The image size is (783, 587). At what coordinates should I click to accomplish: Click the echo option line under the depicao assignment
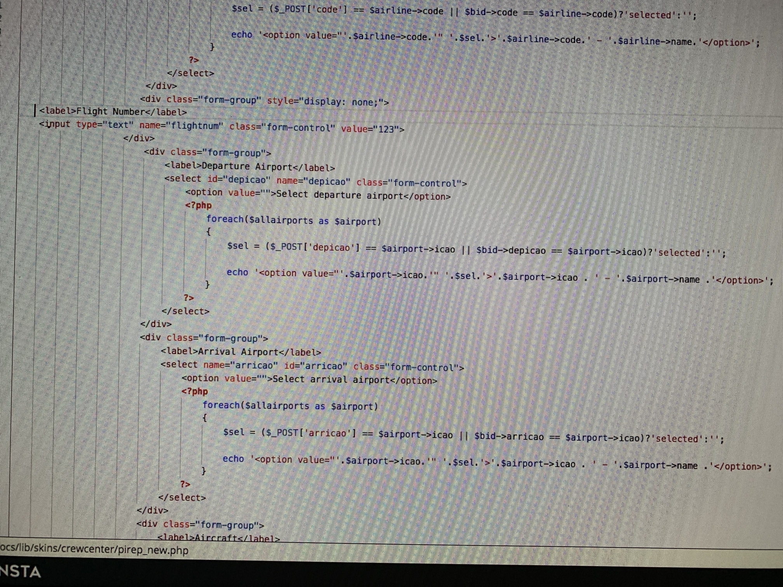500,276
